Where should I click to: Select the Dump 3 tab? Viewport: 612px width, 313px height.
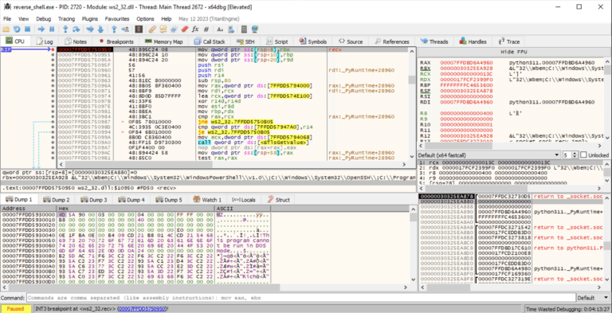click(94, 199)
